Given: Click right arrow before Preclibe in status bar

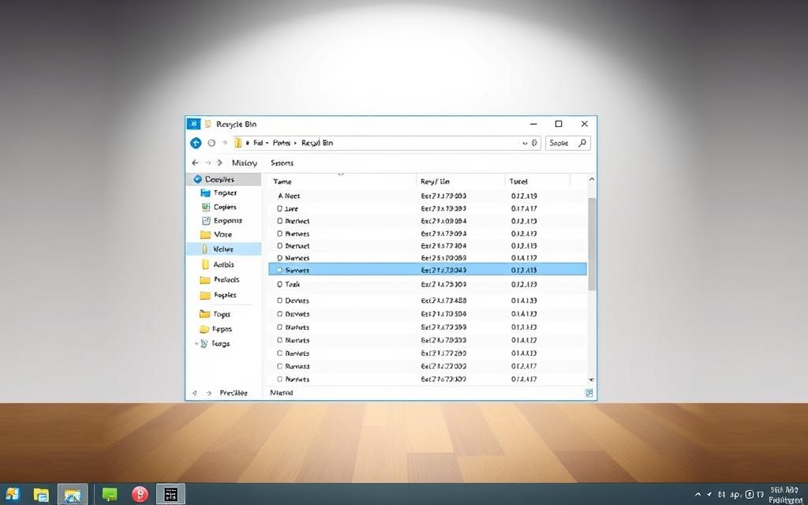Looking at the screenshot, I should coord(208,393).
